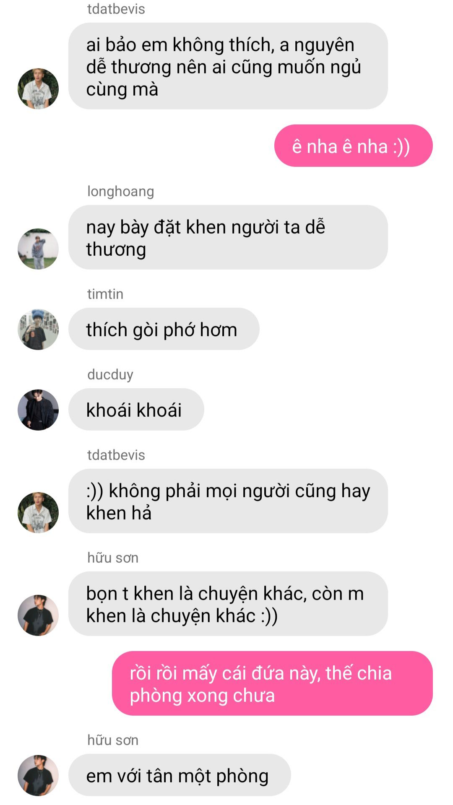Select message "em với tân một phòng"

180,775
